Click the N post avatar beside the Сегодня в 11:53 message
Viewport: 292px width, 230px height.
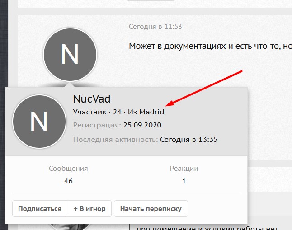tap(70, 54)
